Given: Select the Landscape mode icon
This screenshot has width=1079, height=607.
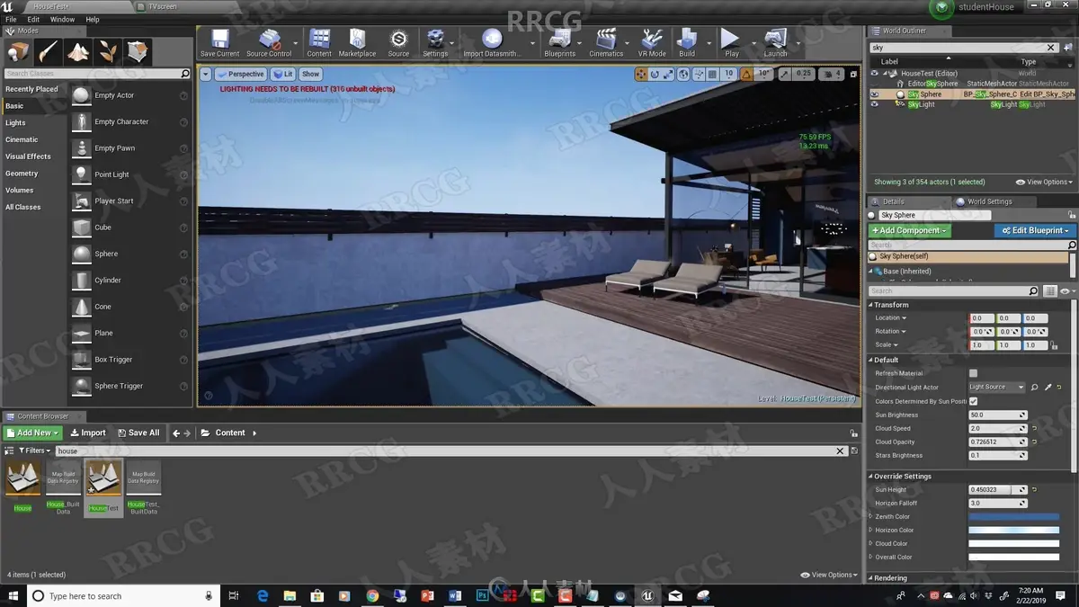Looking at the screenshot, I should click(78, 51).
